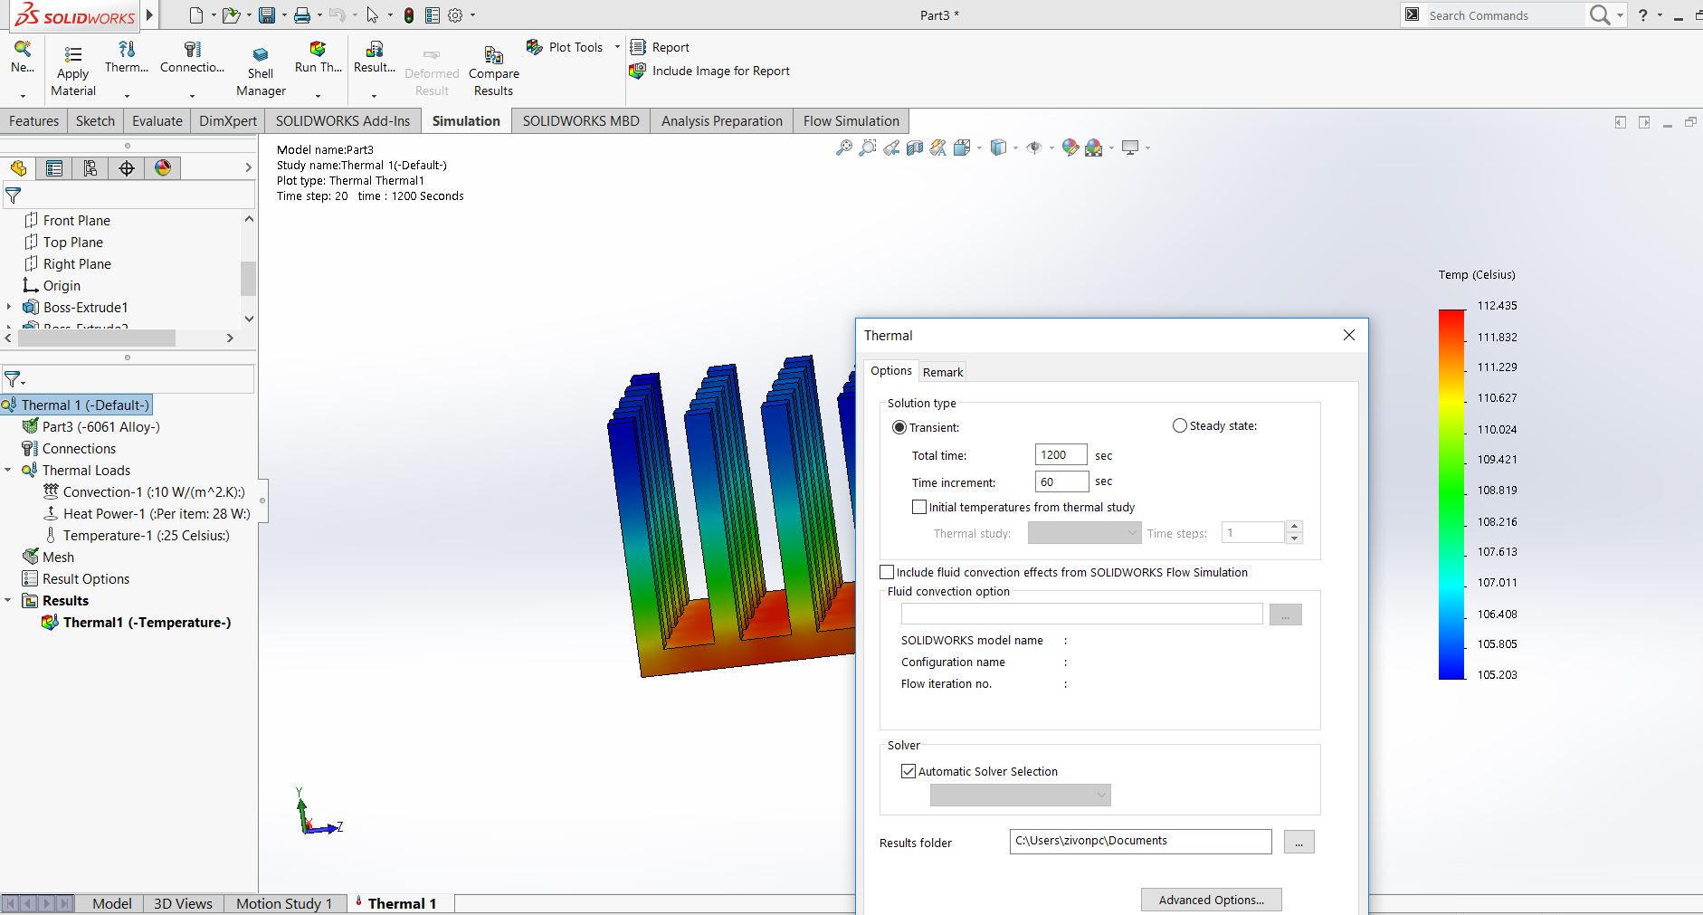Click the New Study icon
The height and width of the screenshot is (915, 1703).
click(x=23, y=49)
